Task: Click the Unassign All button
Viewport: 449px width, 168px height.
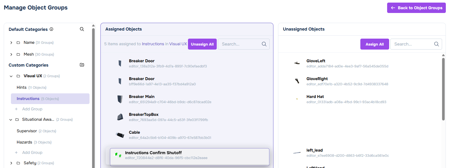Action: [x=202, y=44]
